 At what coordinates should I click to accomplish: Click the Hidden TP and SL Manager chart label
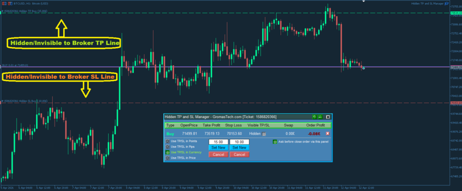428,4
